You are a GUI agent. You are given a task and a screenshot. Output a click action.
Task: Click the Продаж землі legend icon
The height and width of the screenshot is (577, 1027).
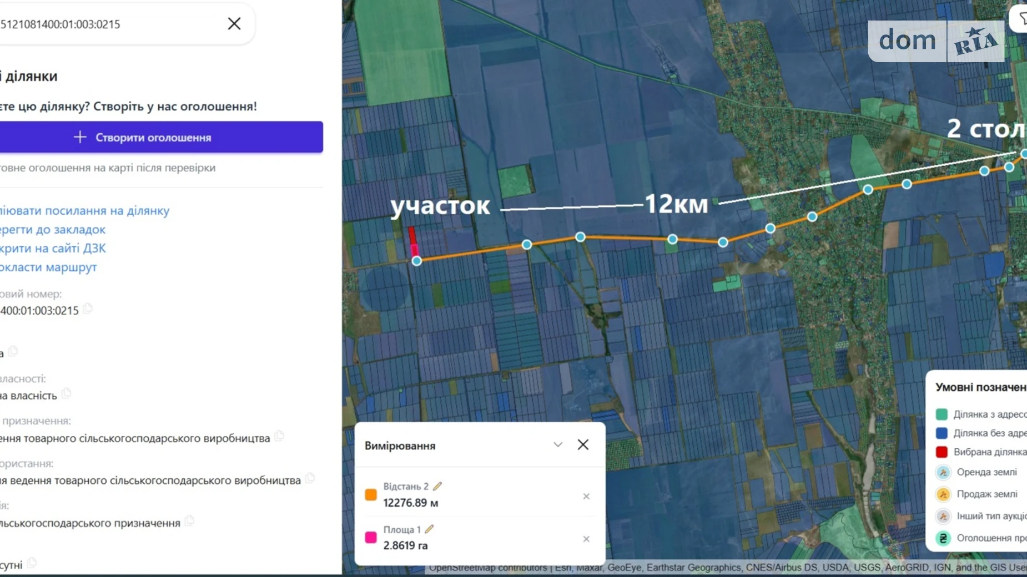click(943, 494)
